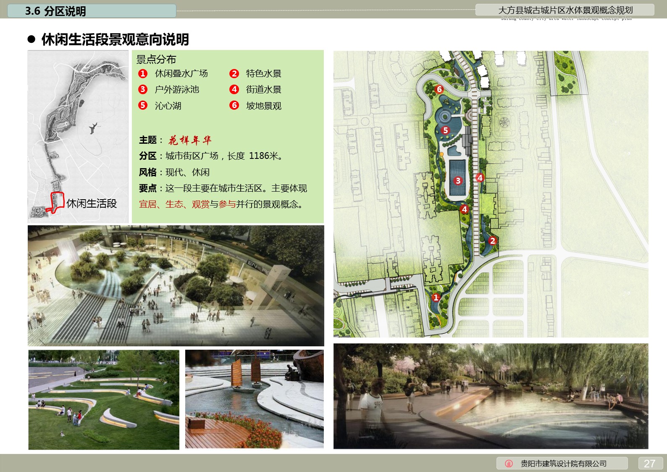Click red marker 2 on the site plan

pos(493,241)
